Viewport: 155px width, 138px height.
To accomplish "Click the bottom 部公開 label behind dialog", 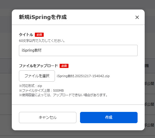I will point(149,125).
